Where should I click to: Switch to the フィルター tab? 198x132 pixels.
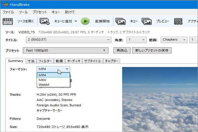click(45, 61)
